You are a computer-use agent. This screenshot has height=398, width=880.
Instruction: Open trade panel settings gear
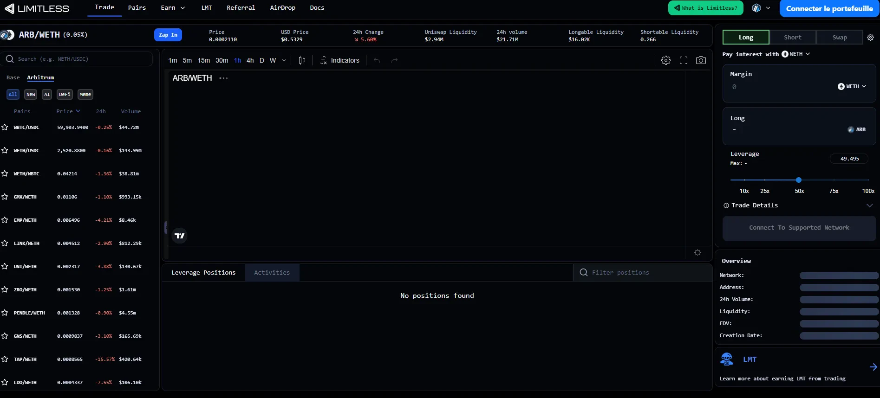coord(871,38)
